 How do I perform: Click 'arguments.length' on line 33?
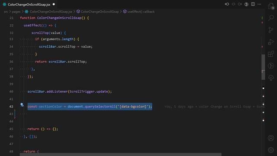[x=58, y=39]
